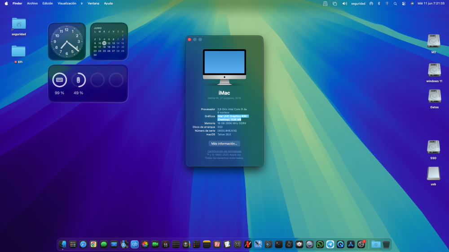Image resolution: width=449 pixels, height=252 pixels.
Task: Click the Siri icon in menu bar
Action: coord(412,4)
